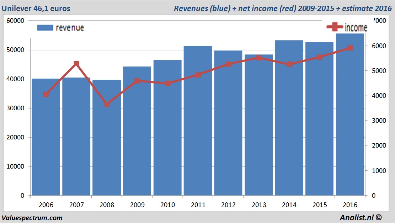Click the 2015 x-axis label

[x=320, y=205]
